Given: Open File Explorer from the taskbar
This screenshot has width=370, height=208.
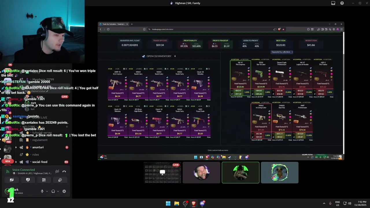Looking at the screenshot, I should pyautogui.click(x=177, y=203).
